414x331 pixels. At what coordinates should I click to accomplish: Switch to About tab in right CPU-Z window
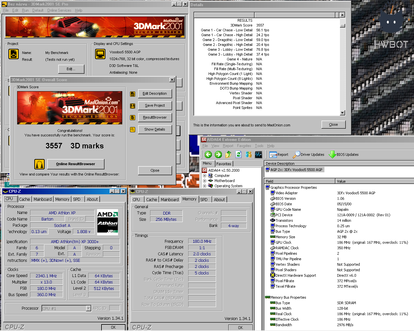(219, 200)
